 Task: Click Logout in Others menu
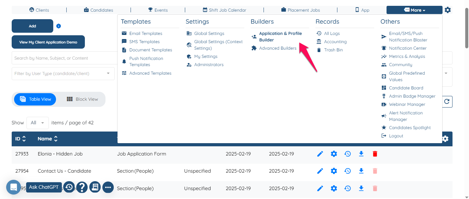(396, 136)
